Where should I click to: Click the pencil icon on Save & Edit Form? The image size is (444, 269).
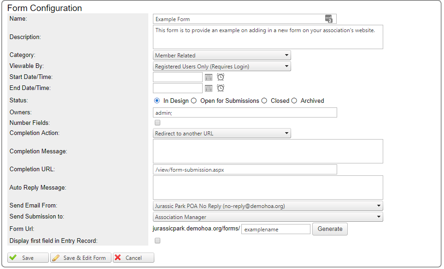coord(57,258)
